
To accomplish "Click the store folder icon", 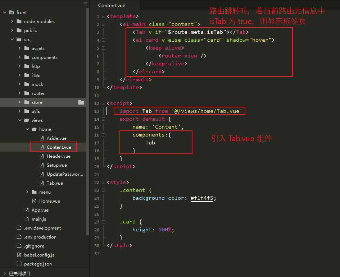I will 27,102.
